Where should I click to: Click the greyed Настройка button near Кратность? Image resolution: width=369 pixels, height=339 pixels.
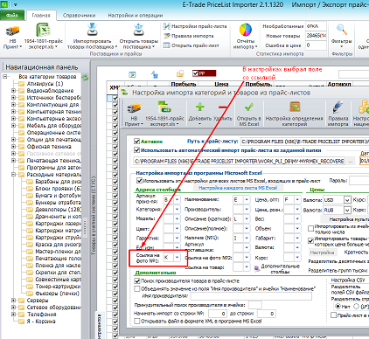[322, 253]
